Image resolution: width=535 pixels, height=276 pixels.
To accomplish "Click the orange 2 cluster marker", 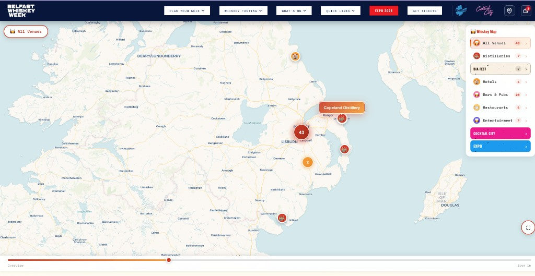I will pyautogui.click(x=307, y=162).
